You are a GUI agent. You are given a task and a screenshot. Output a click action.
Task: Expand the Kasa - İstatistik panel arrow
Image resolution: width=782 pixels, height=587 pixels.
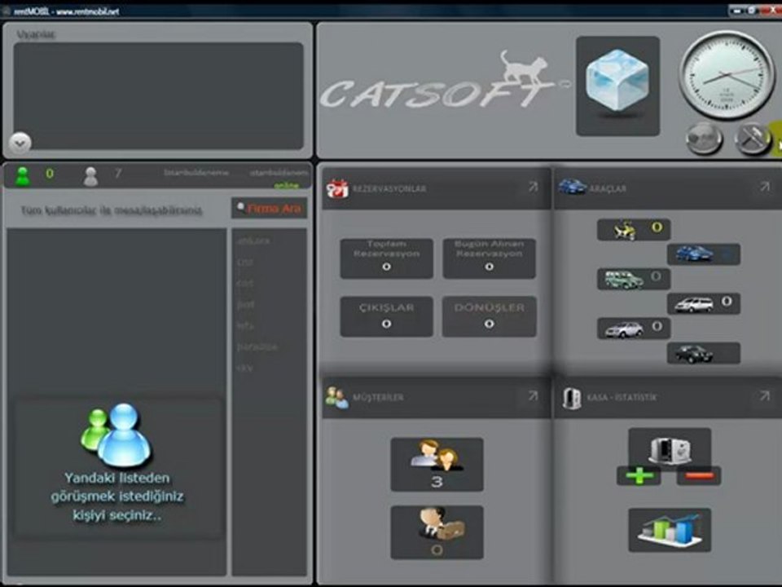(x=765, y=396)
